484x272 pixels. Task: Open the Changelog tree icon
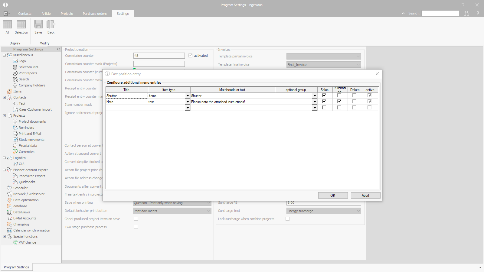coord(10,224)
